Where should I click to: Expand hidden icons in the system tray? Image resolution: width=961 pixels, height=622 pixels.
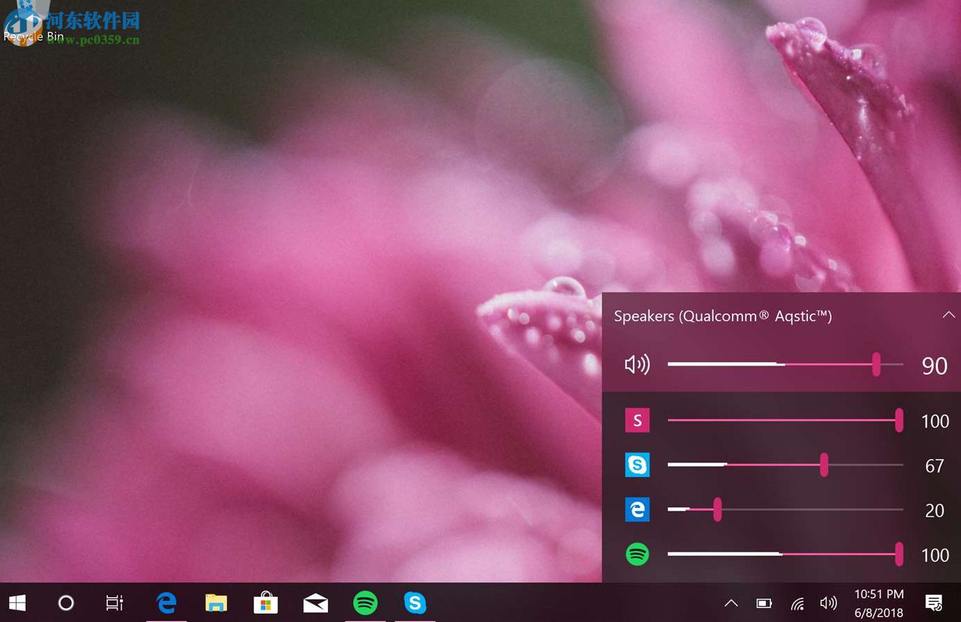pyautogui.click(x=730, y=602)
